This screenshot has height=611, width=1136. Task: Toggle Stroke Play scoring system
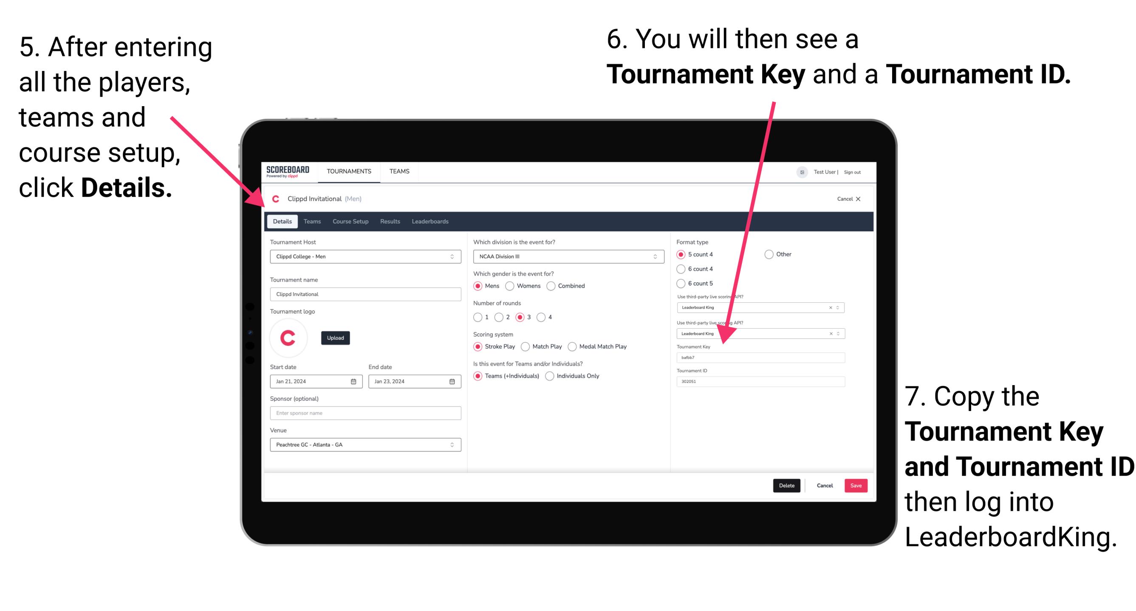pos(478,346)
